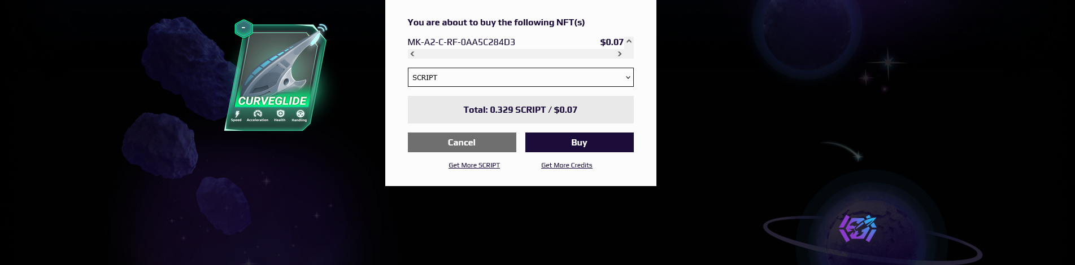Click the CURVEGLIDE name label on card
This screenshot has height=265, width=1075.
pyautogui.click(x=272, y=101)
